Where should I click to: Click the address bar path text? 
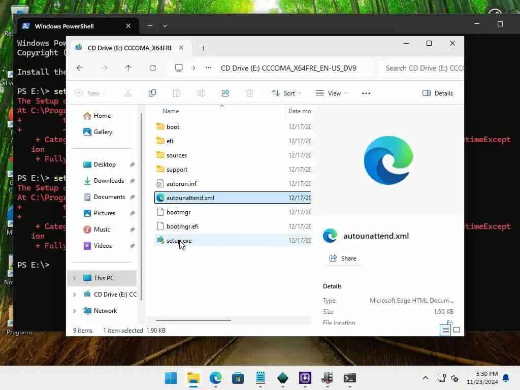point(288,68)
